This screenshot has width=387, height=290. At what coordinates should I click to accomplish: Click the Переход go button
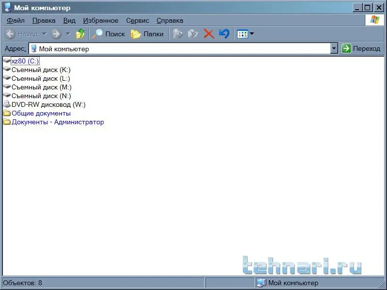(361, 49)
